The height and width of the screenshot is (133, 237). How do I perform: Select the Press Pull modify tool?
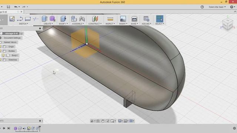click(63, 19)
